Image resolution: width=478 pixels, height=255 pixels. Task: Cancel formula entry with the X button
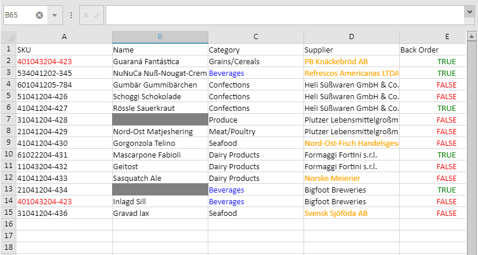86,15
